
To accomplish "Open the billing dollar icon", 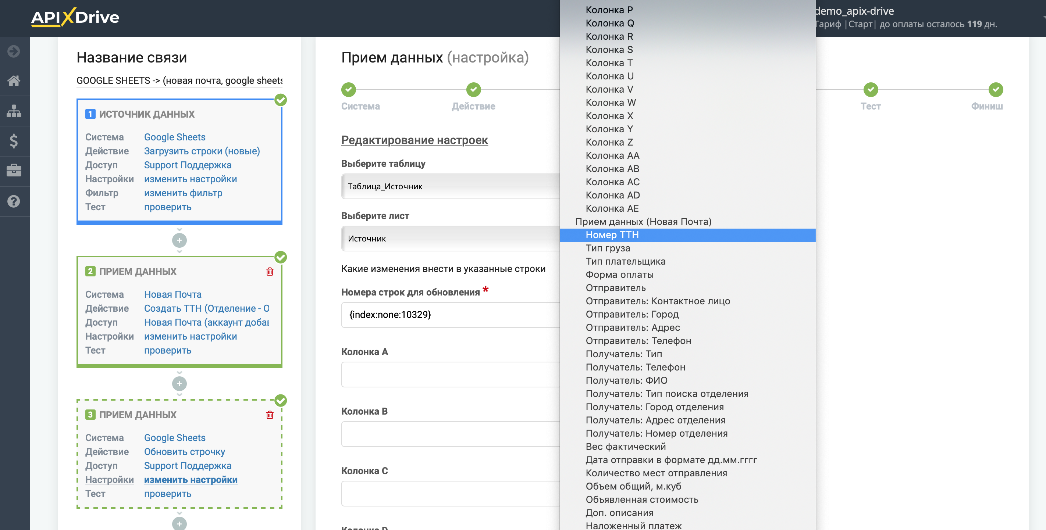I will pos(14,141).
